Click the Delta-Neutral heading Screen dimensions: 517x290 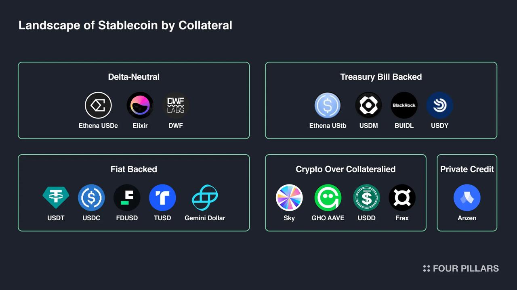pos(134,77)
